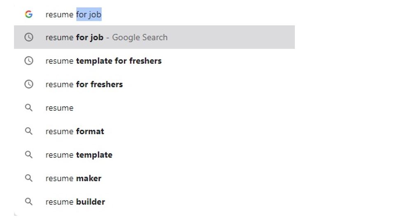Screen dimensions: 397x224
Task: Click the Google logo icon in the search box
Action: (x=28, y=14)
